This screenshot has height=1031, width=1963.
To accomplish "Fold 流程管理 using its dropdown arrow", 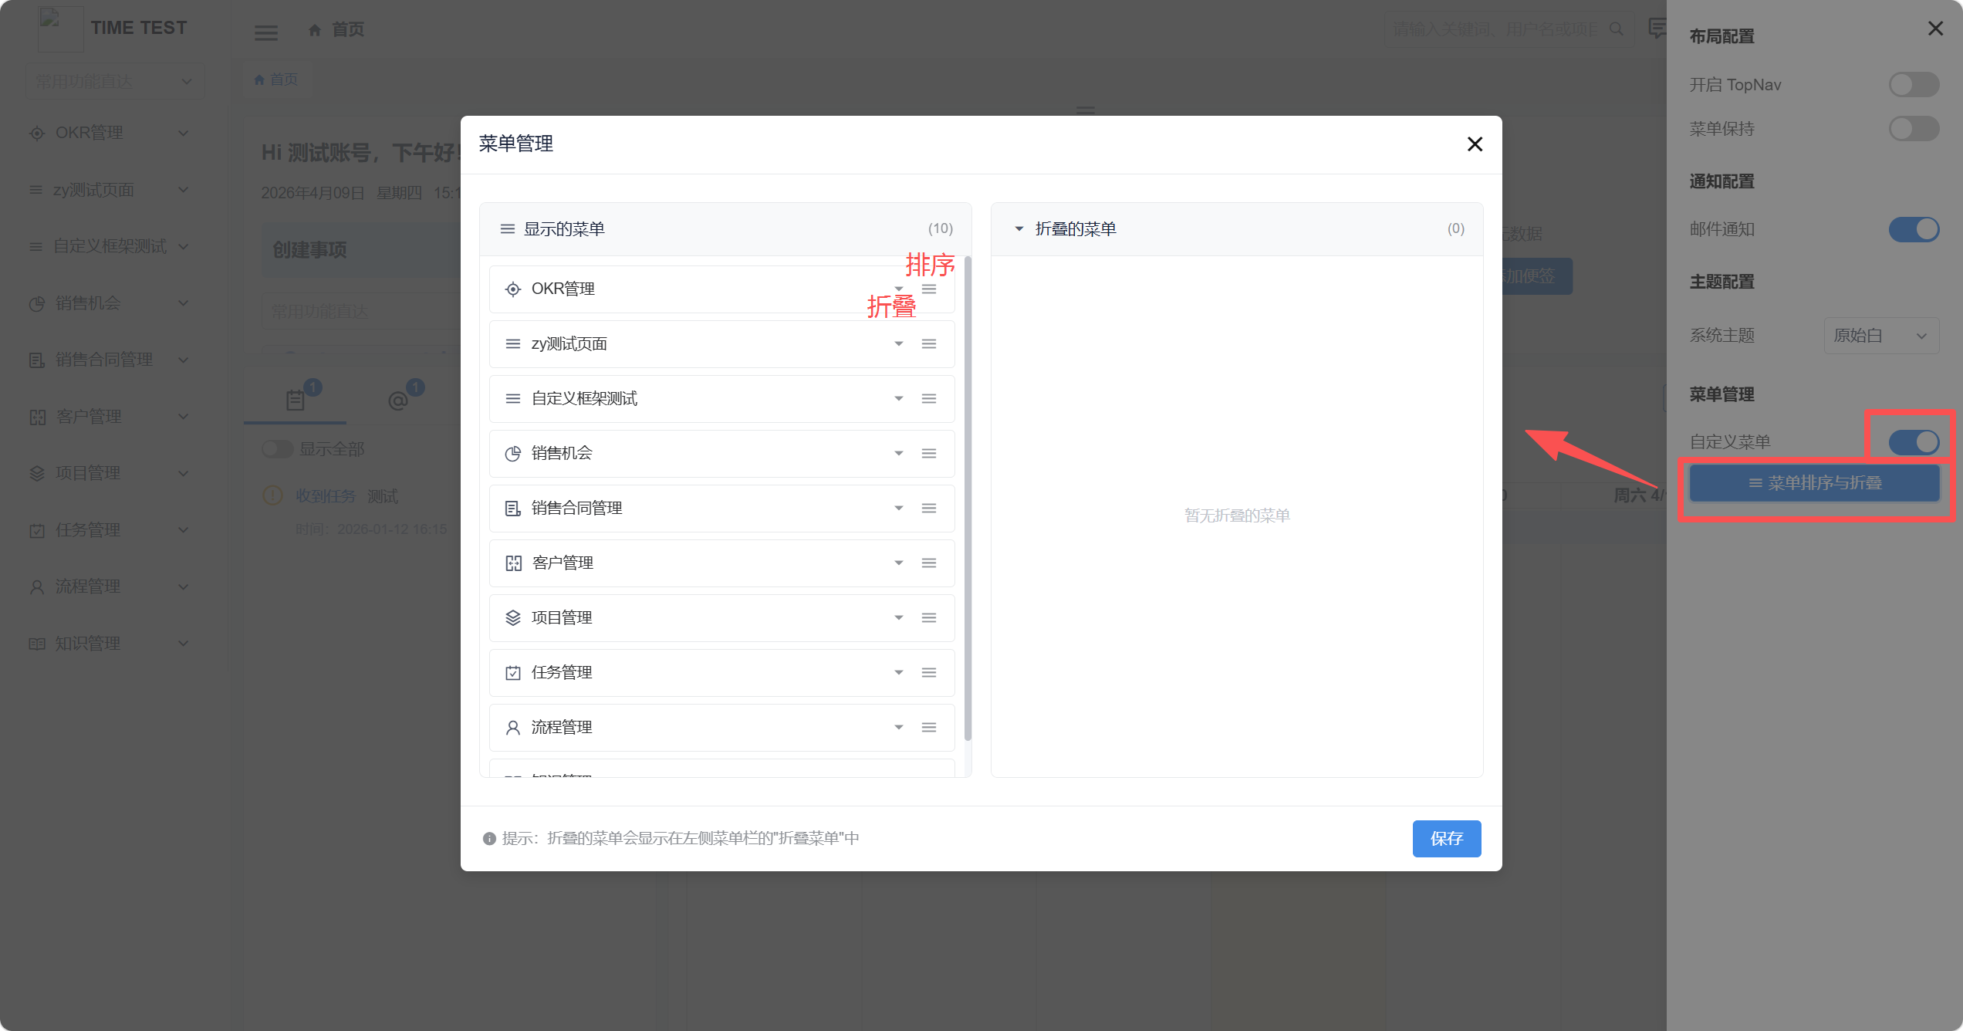I will coord(899,727).
